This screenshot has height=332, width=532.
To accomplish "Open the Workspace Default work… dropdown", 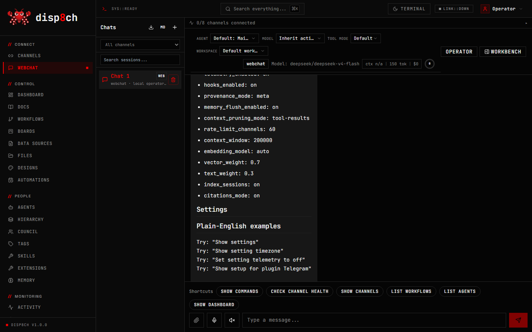I will pos(244,51).
